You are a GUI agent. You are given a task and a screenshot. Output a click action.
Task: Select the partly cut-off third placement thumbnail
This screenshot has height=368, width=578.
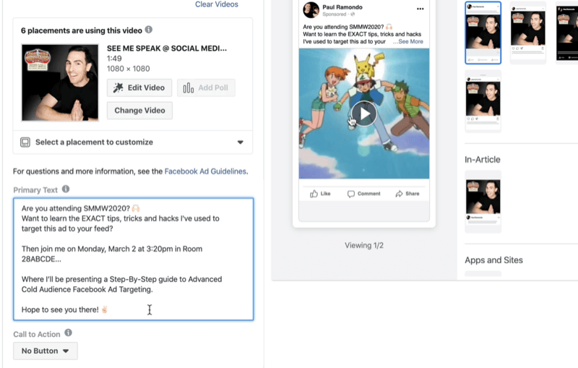coord(567,33)
